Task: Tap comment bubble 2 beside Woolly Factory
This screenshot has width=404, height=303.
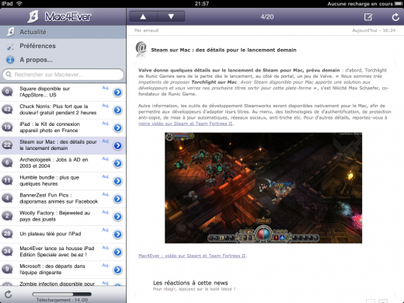Action: coord(7,216)
